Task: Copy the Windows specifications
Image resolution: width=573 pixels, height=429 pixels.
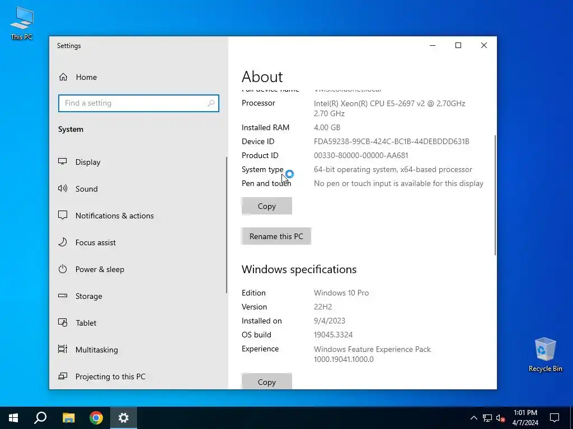Action: (x=267, y=381)
